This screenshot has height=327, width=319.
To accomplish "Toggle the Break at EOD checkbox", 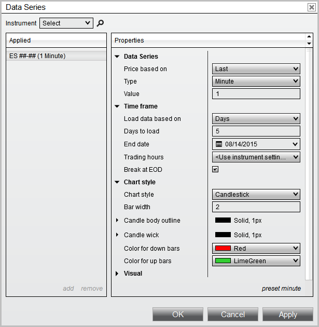I will tap(215, 169).
